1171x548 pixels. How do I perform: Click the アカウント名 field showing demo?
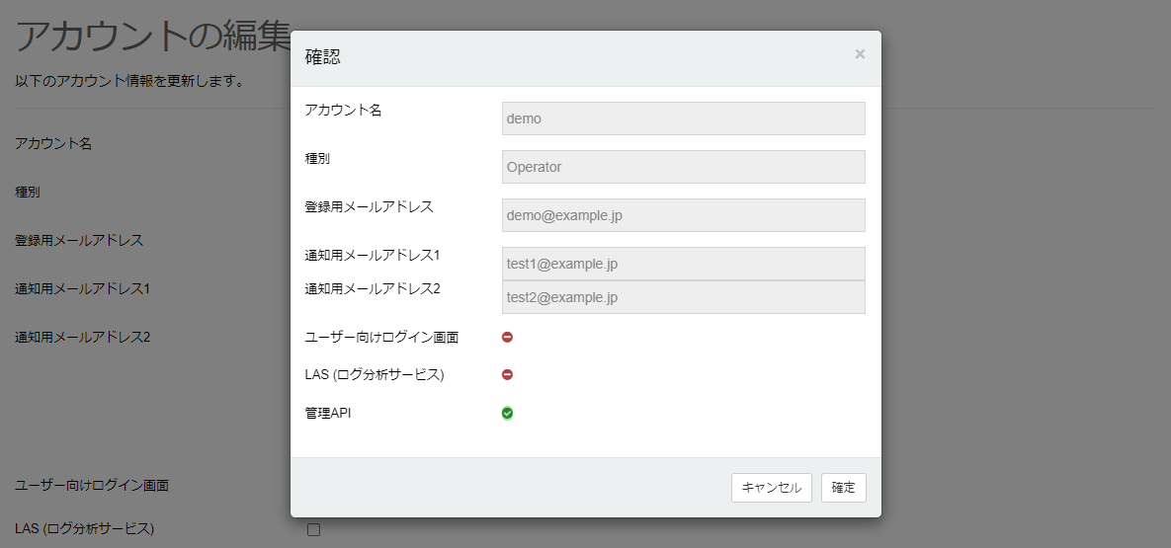click(x=683, y=118)
